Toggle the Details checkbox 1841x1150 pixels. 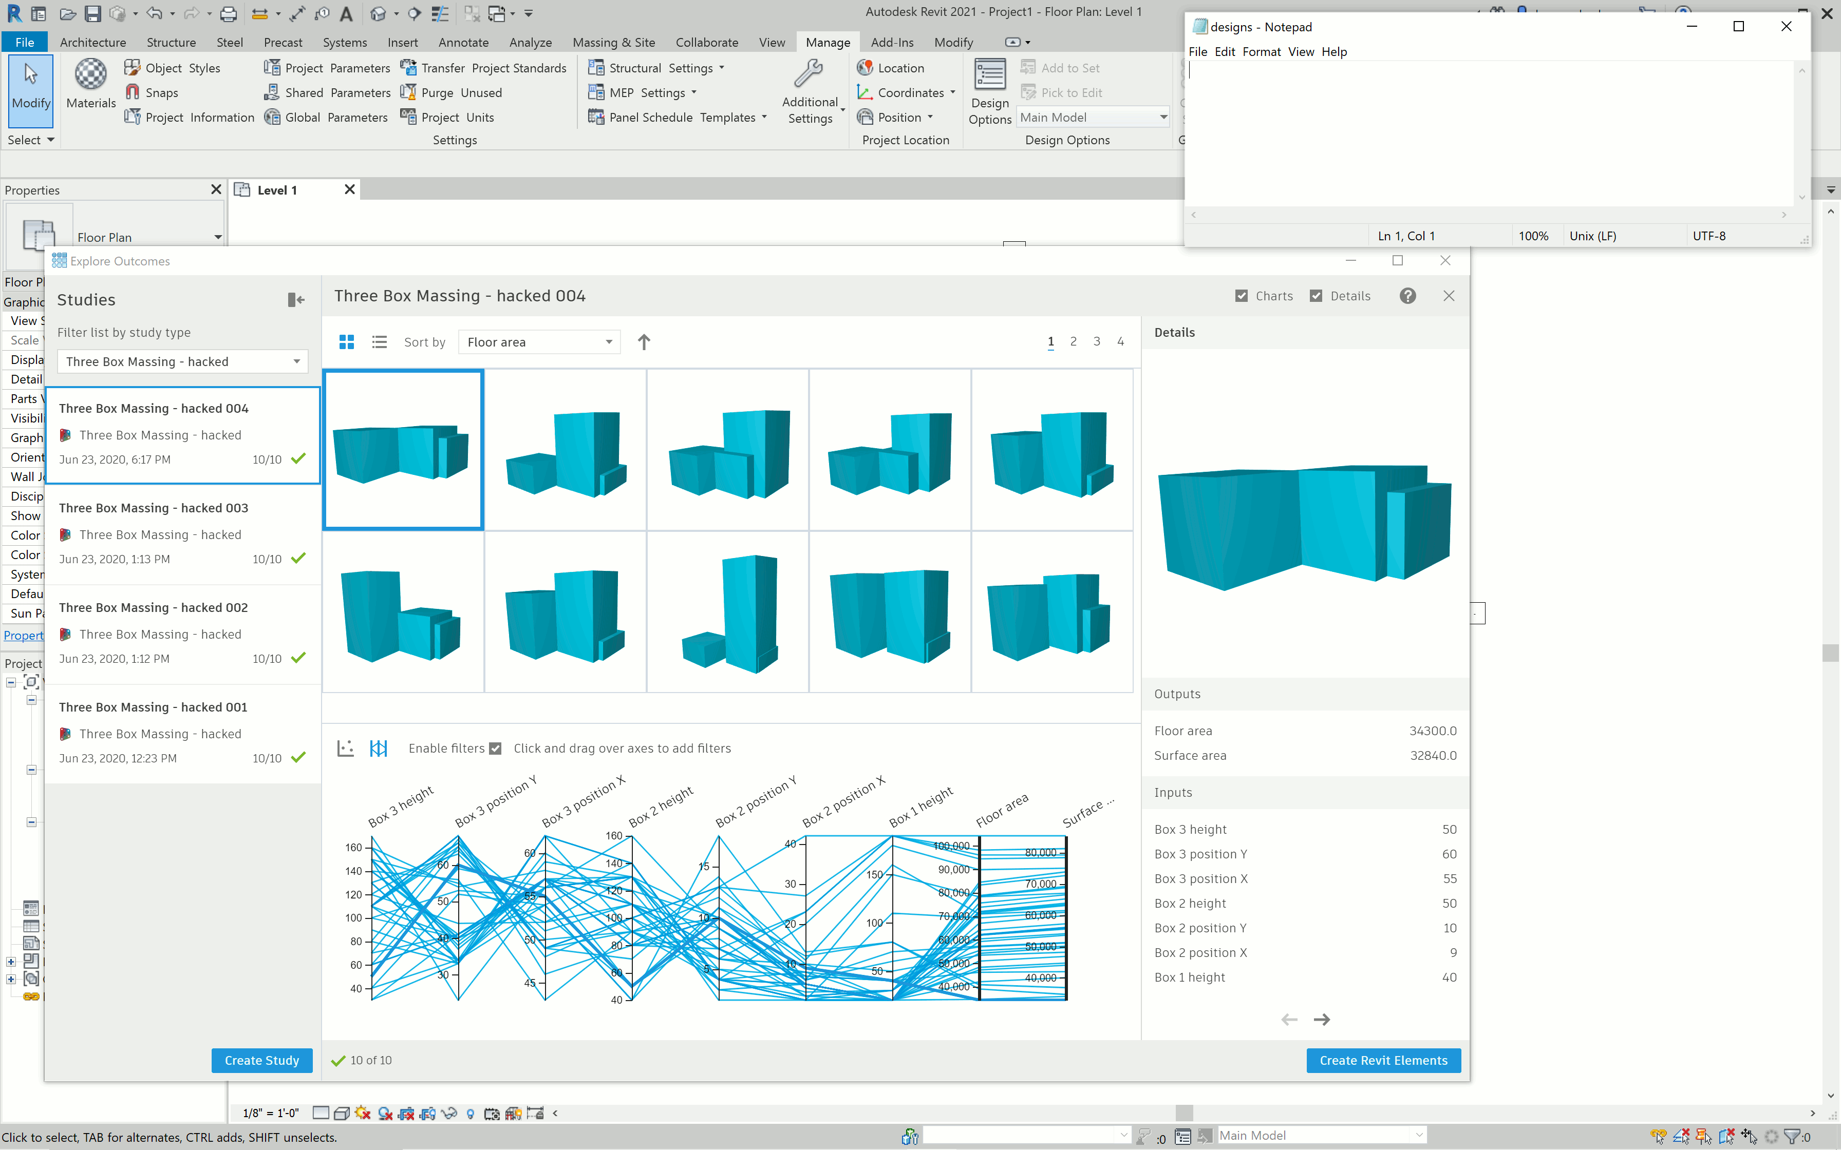point(1316,296)
